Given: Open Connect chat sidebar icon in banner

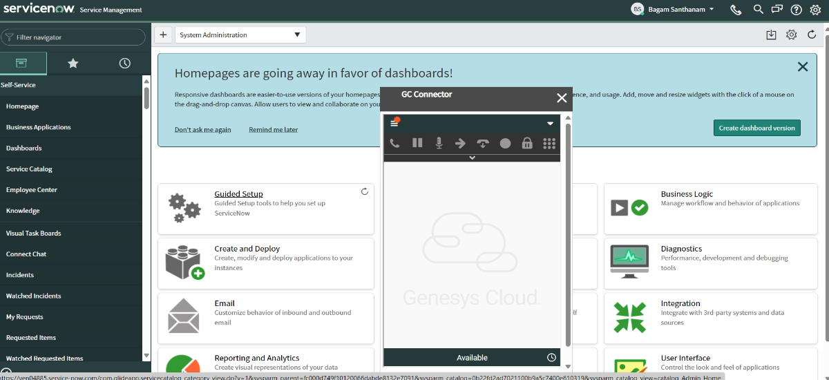Looking at the screenshot, I should click(x=777, y=10).
